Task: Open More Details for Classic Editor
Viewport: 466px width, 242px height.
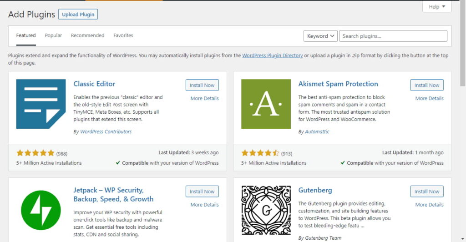Action: coord(204,98)
